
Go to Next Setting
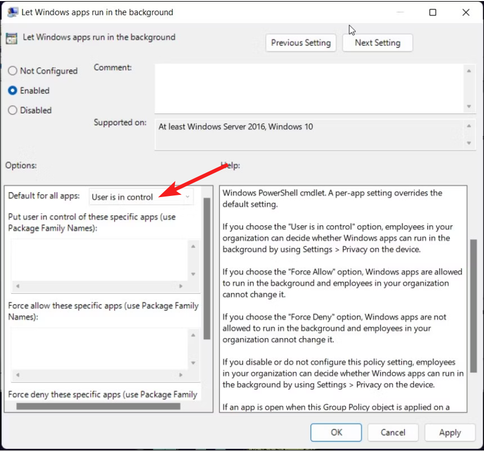click(378, 42)
